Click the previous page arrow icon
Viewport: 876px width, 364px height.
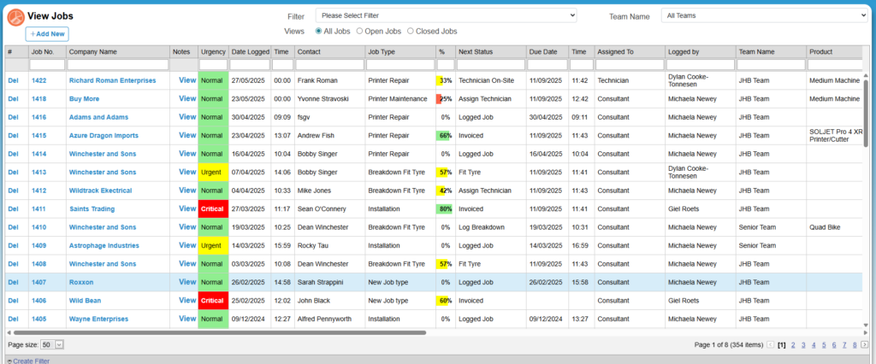771,345
